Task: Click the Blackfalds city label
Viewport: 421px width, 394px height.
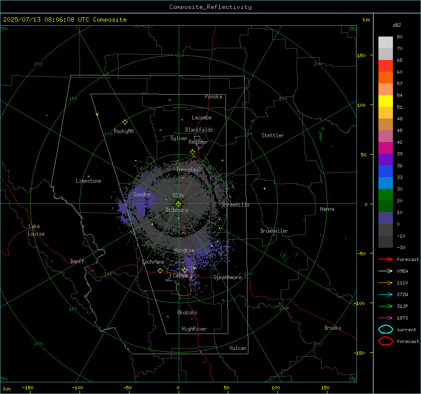Action: point(199,130)
